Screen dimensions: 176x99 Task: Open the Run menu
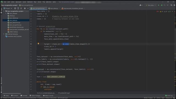point(35,2)
